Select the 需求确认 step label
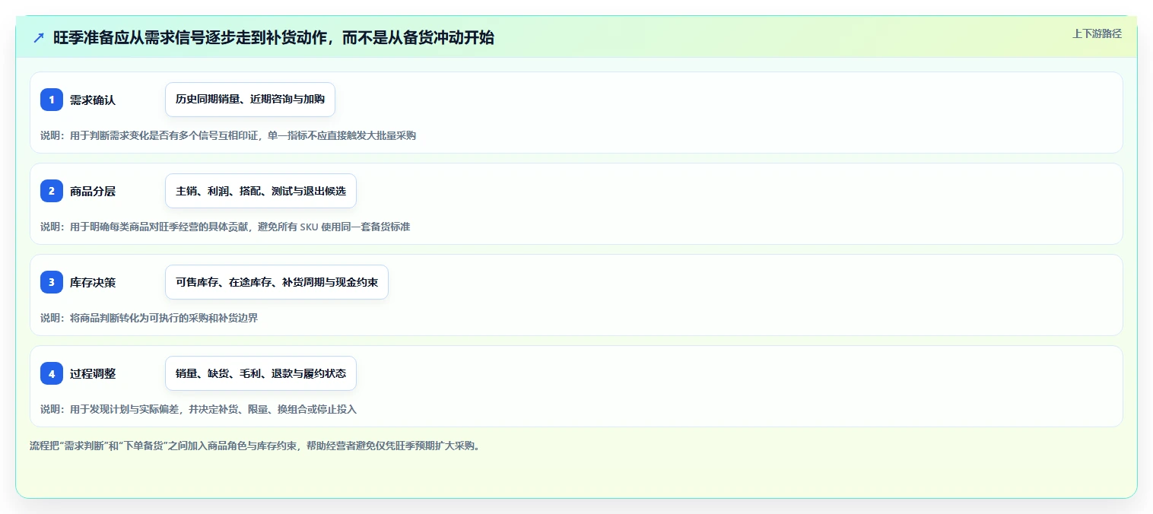Image resolution: width=1153 pixels, height=514 pixels. coord(93,100)
